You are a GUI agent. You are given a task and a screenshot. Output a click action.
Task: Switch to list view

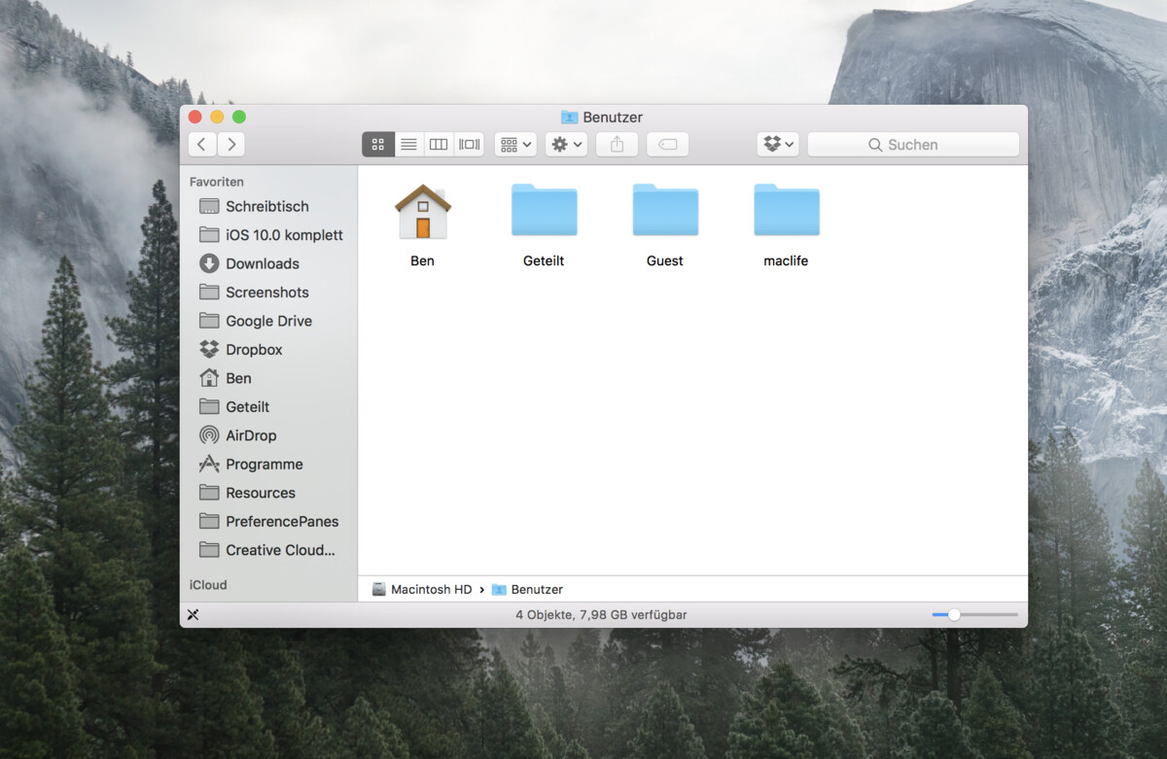point(408,144)
